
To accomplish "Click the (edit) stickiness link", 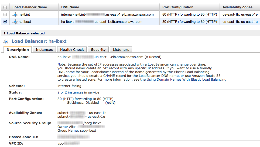I will coord(110,103).
